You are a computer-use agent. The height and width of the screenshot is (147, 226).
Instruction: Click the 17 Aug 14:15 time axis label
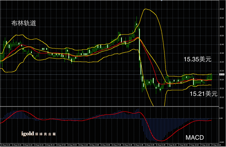point(216,145)
